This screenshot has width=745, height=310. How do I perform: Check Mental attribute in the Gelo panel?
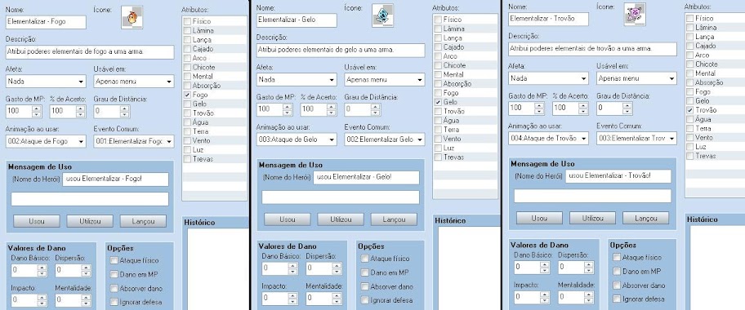pyautogui.click(x=438, y=74)
